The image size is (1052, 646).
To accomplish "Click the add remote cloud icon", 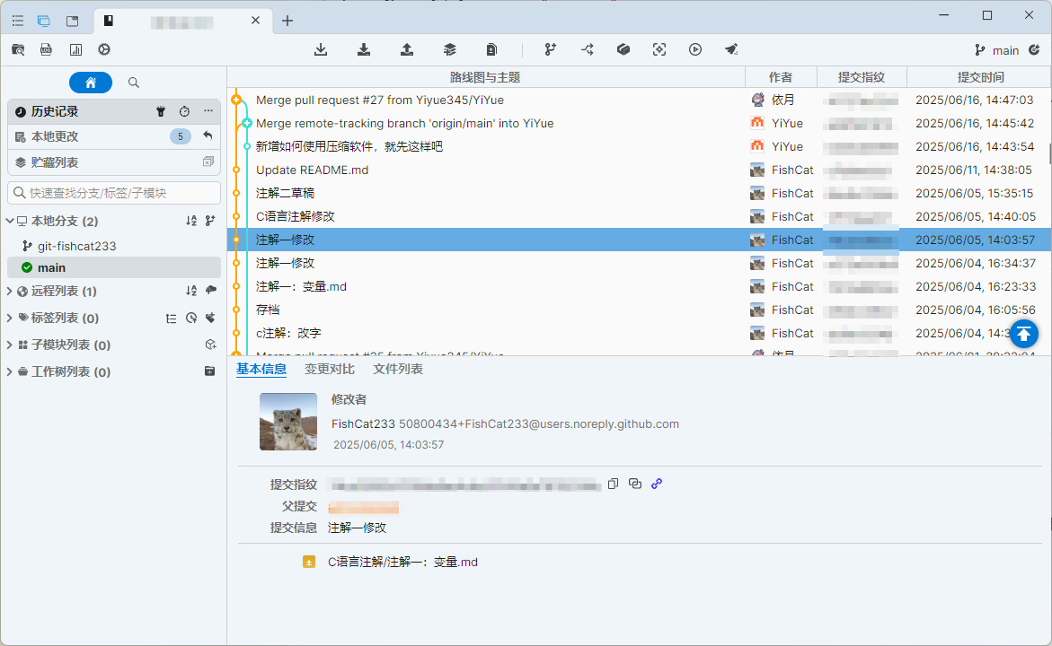I will pyautogui.click(x=210, y=291).
